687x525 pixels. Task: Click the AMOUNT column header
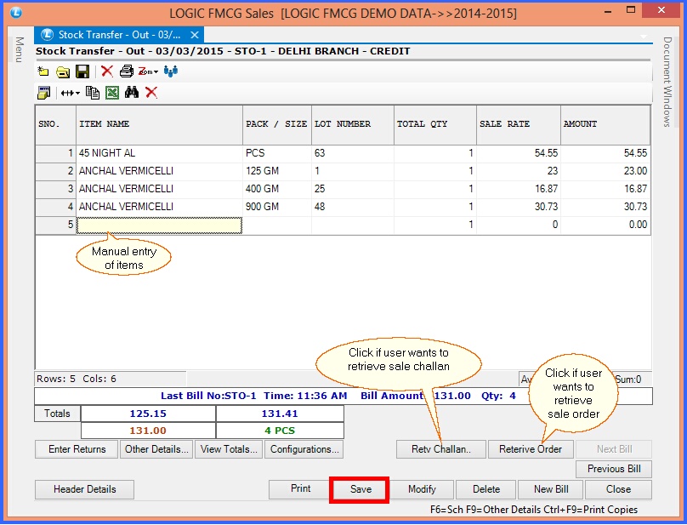(605, 124)
